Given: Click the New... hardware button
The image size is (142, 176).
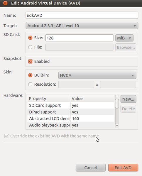Looking at the screenshot, I should (128, 99).
